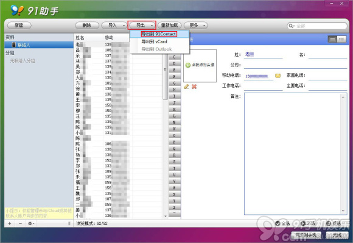Choose 导出到 vCard menu entry
This screenshot has height=243, width=353.
pyautogui.click(x=159, y=41)
